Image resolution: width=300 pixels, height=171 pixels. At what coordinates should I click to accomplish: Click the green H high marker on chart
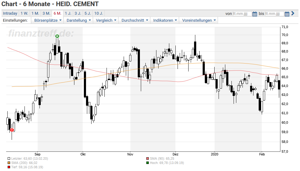point(57,36)
